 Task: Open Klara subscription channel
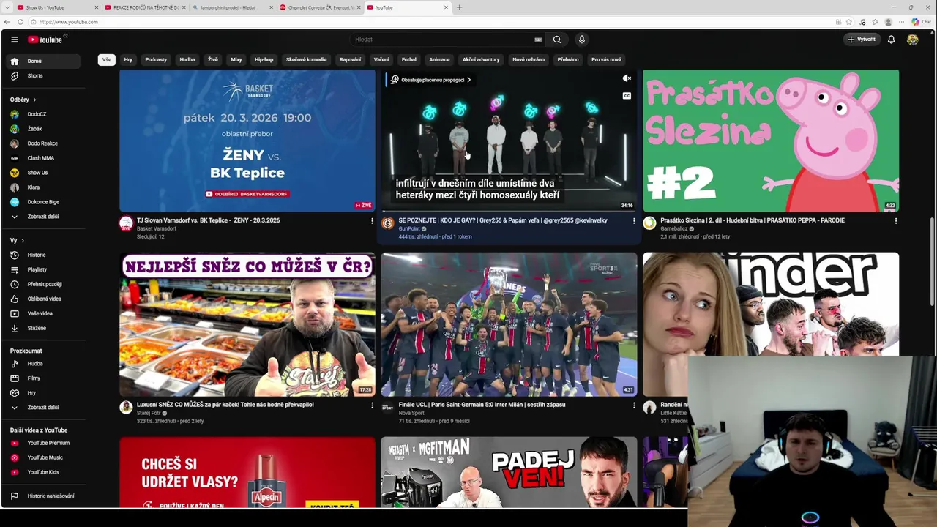tap(44, 187)
